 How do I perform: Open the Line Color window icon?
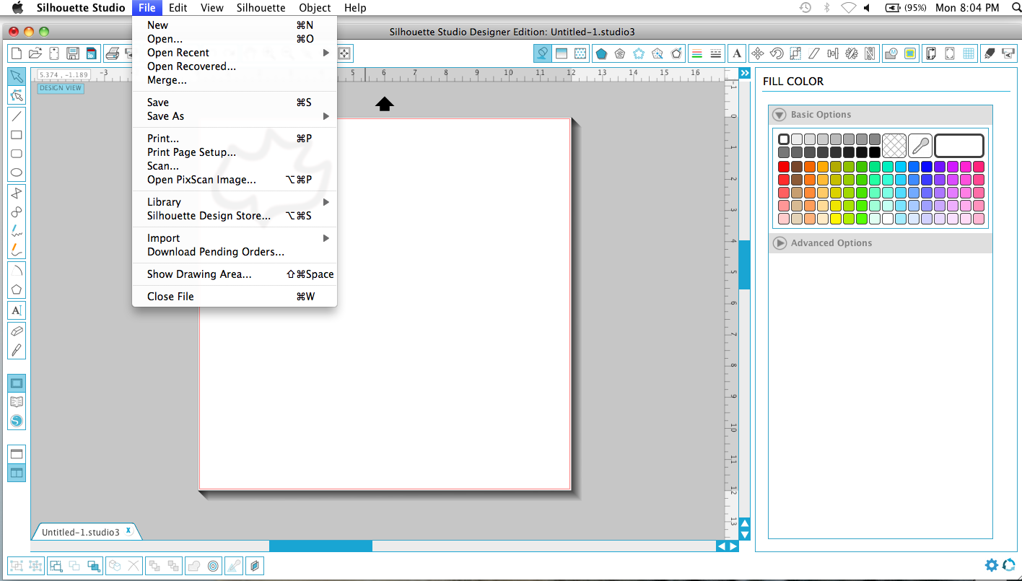pyautogui.click(x=696, y=53)
